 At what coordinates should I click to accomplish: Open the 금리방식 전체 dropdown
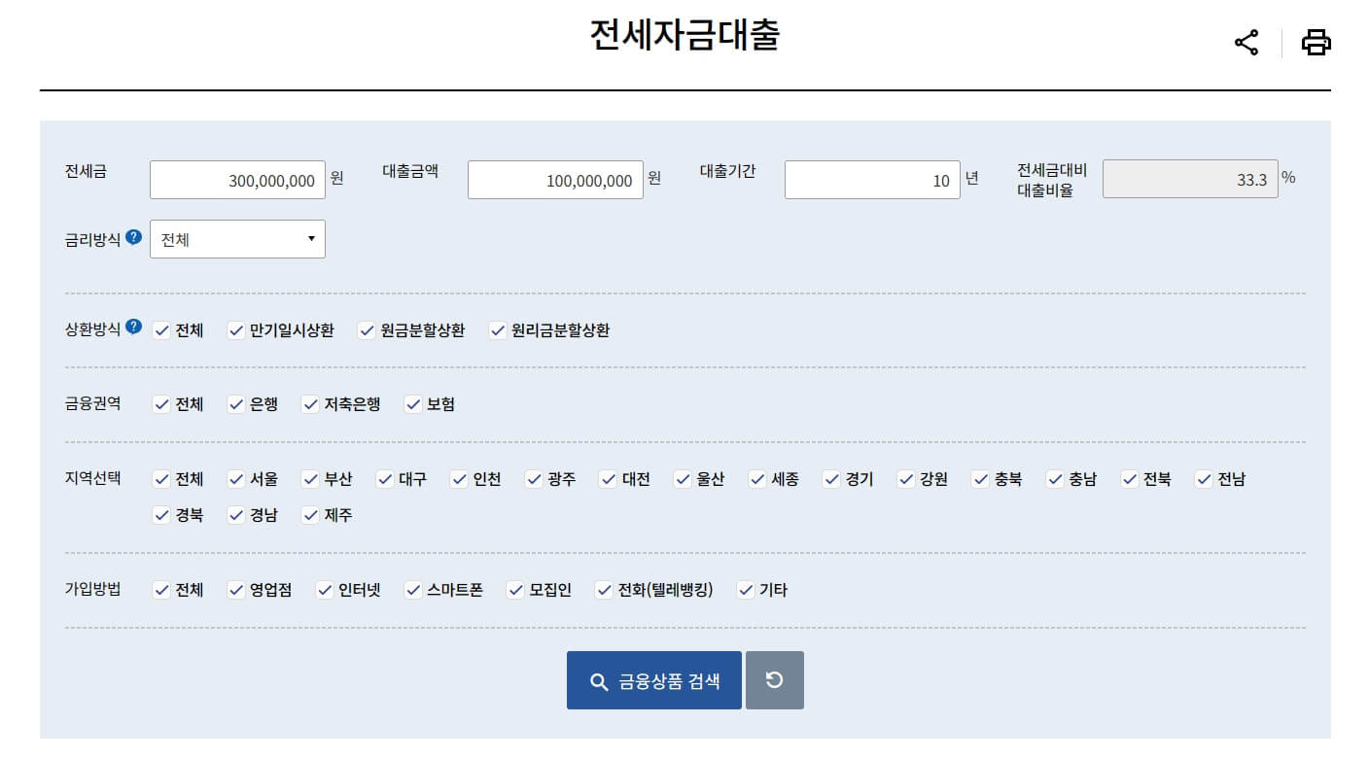click(x=237, y=239)
